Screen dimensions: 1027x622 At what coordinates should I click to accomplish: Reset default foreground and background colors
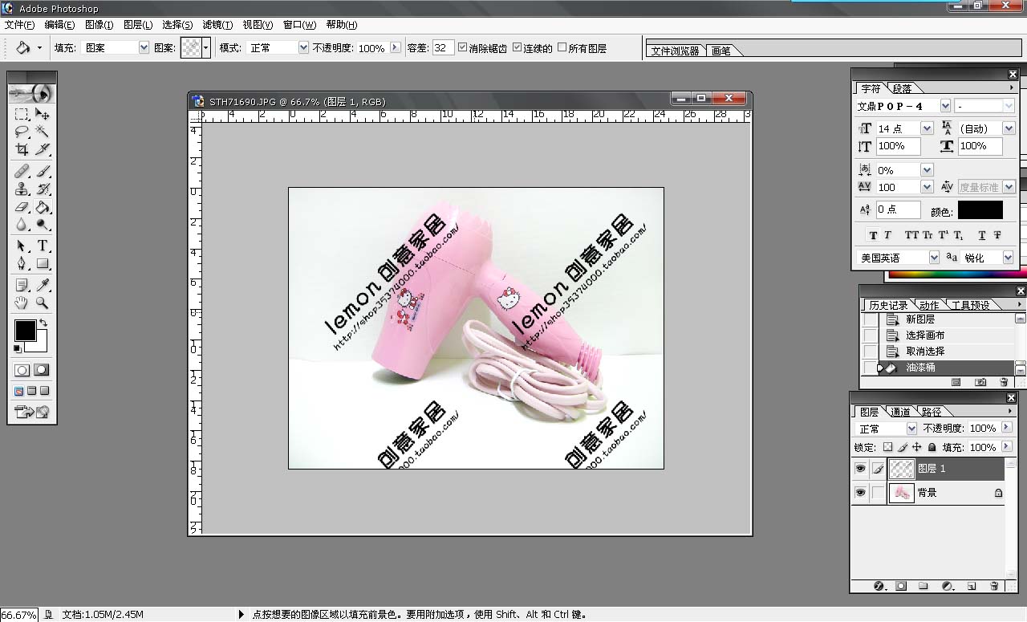tap(18, 348)
